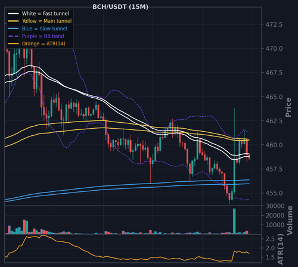This screenshot has width=298, height=267.
Task: Click the purple dashed line sample in legend
Action: click(x=13, y=36)
